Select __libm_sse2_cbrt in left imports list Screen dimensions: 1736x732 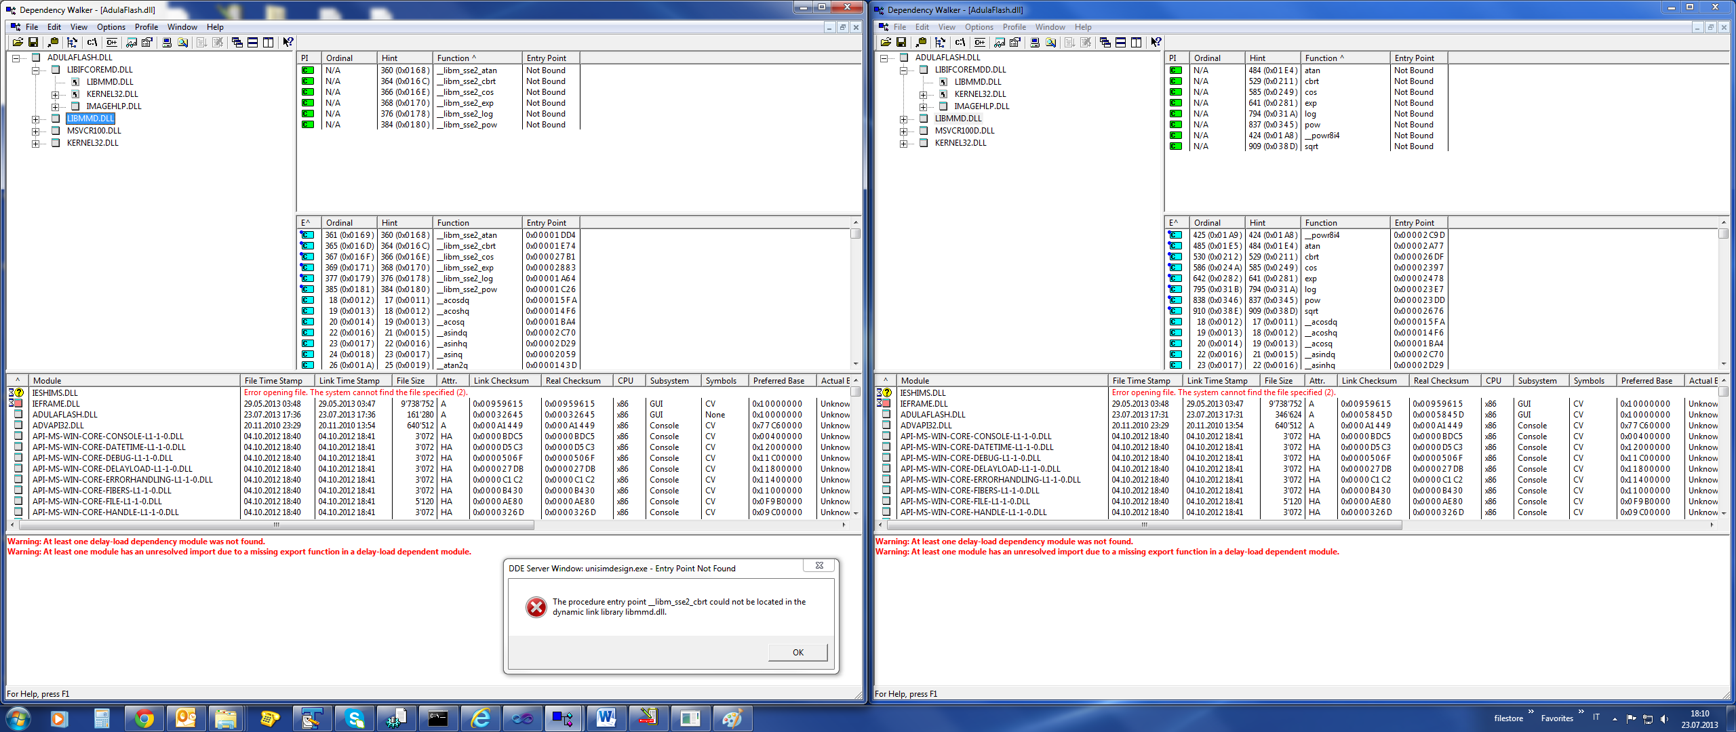click(x=467, y=81)
